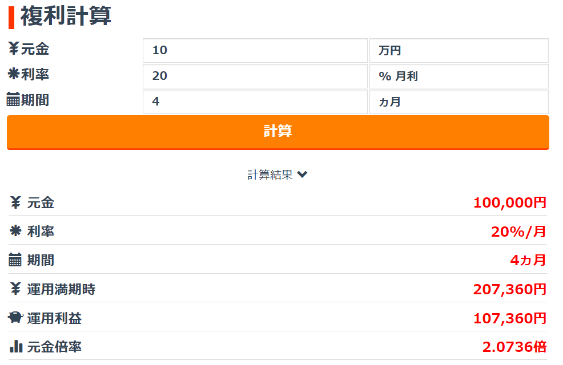The height and width of the screenshot is (365, 563).
Task: Click the 207,360円 maturity result value
Action: (x=510, y=289)
